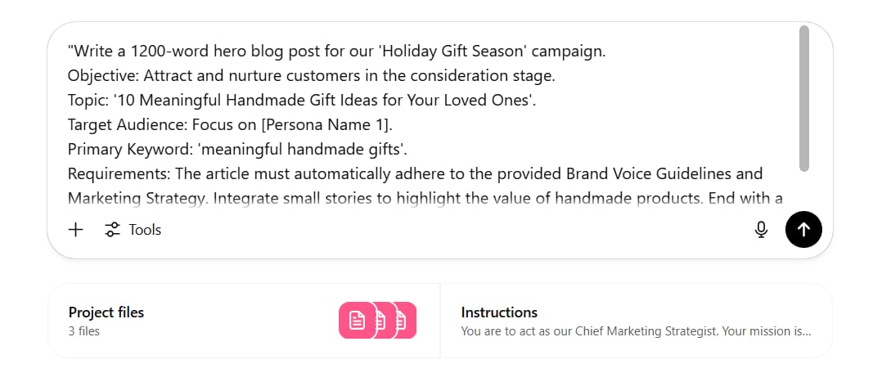Click the plus icon to add attachments

pos(75,230)
